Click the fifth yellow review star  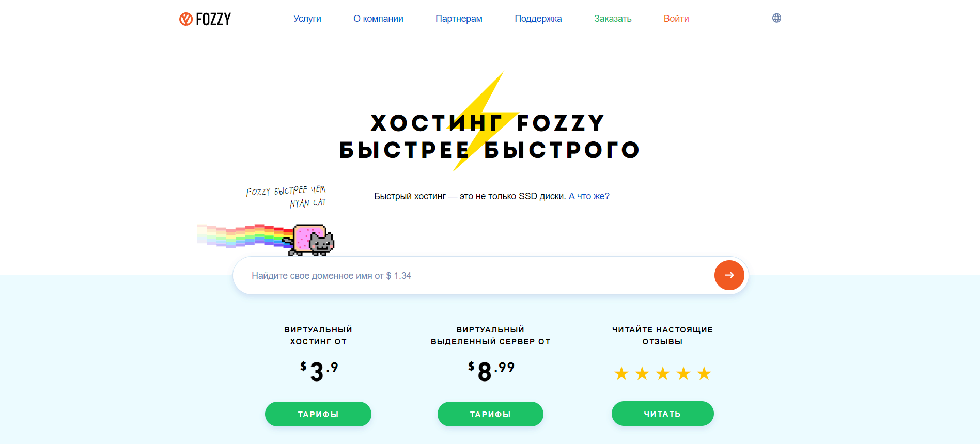(704, 373)
